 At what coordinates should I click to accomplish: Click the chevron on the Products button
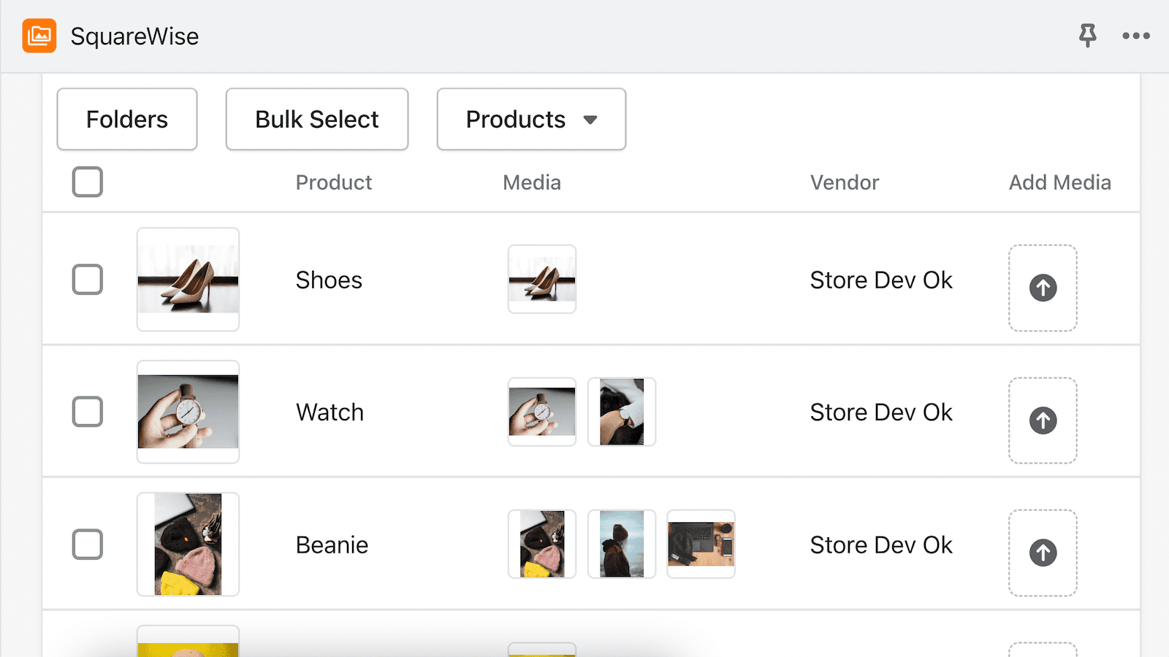[592, 119]
